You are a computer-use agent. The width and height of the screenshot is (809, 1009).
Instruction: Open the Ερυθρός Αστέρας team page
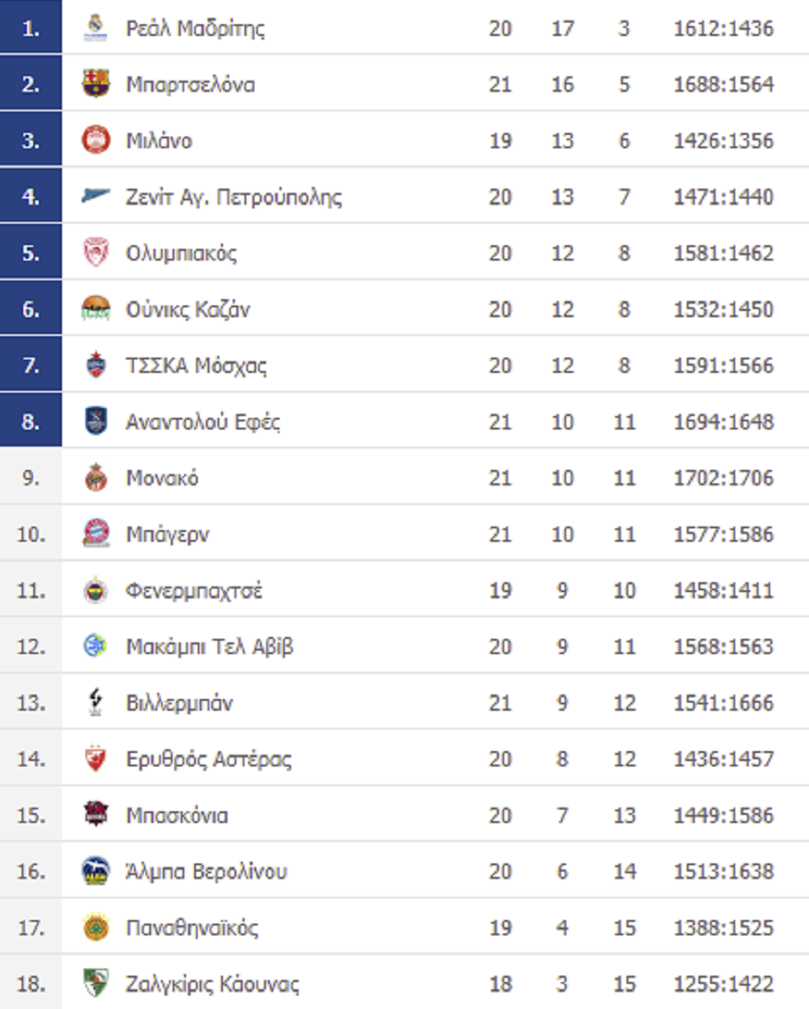tap(209, 758)
